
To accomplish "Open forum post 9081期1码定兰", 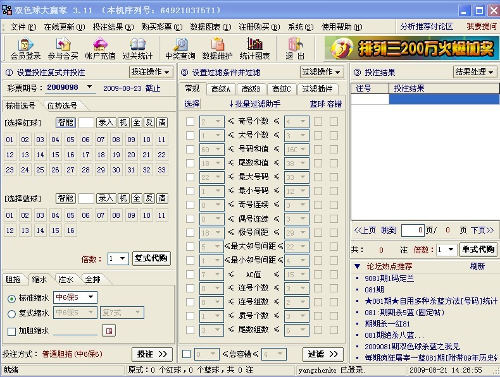I will [x=389, y=278].
